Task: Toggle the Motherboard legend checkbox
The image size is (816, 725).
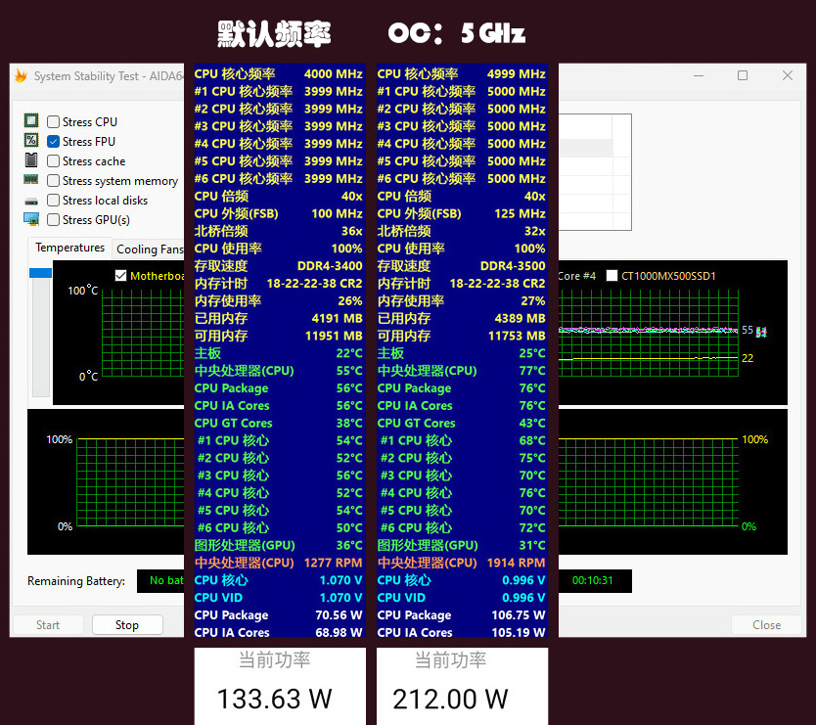Action: [122, 275]
